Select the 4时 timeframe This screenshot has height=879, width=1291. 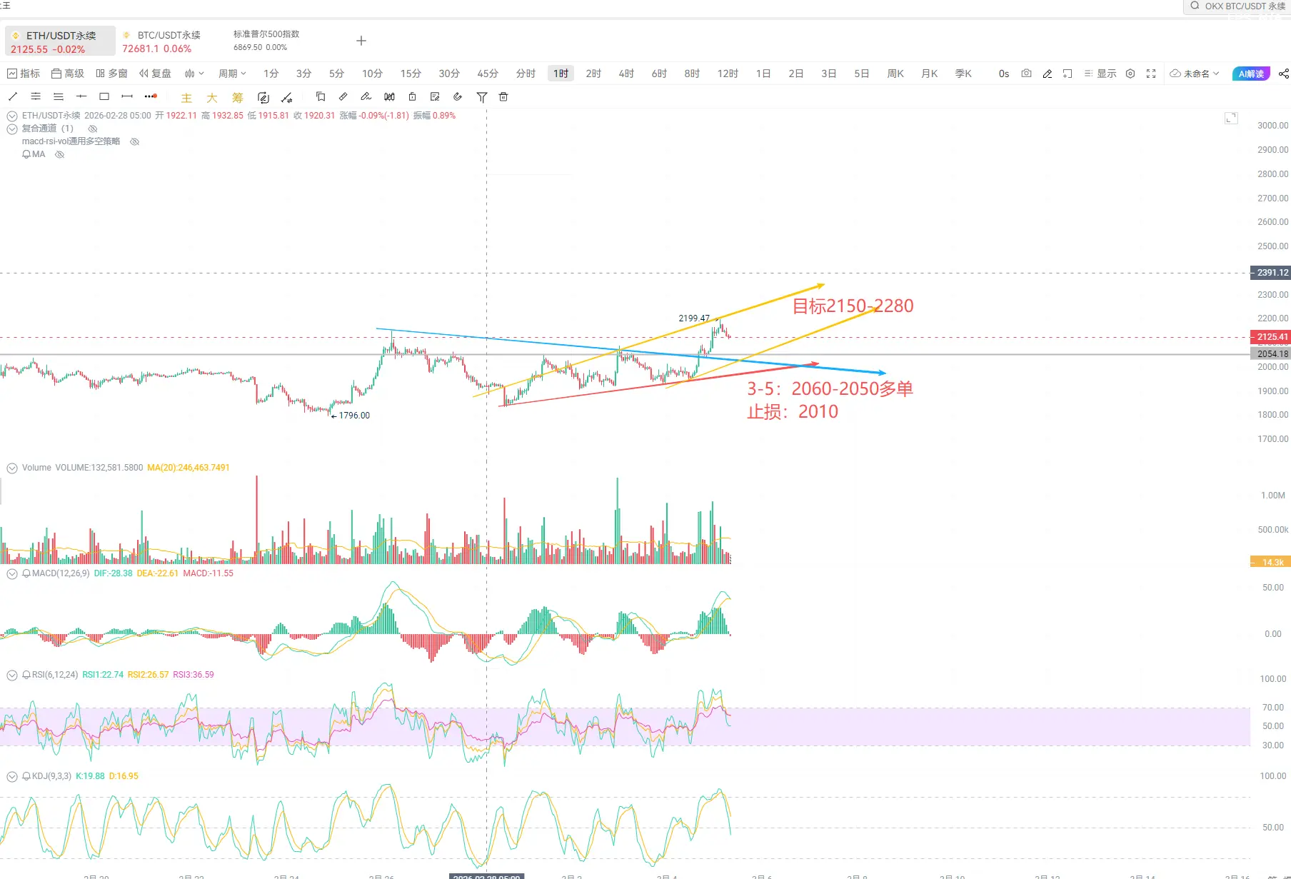tap(626, 74)
